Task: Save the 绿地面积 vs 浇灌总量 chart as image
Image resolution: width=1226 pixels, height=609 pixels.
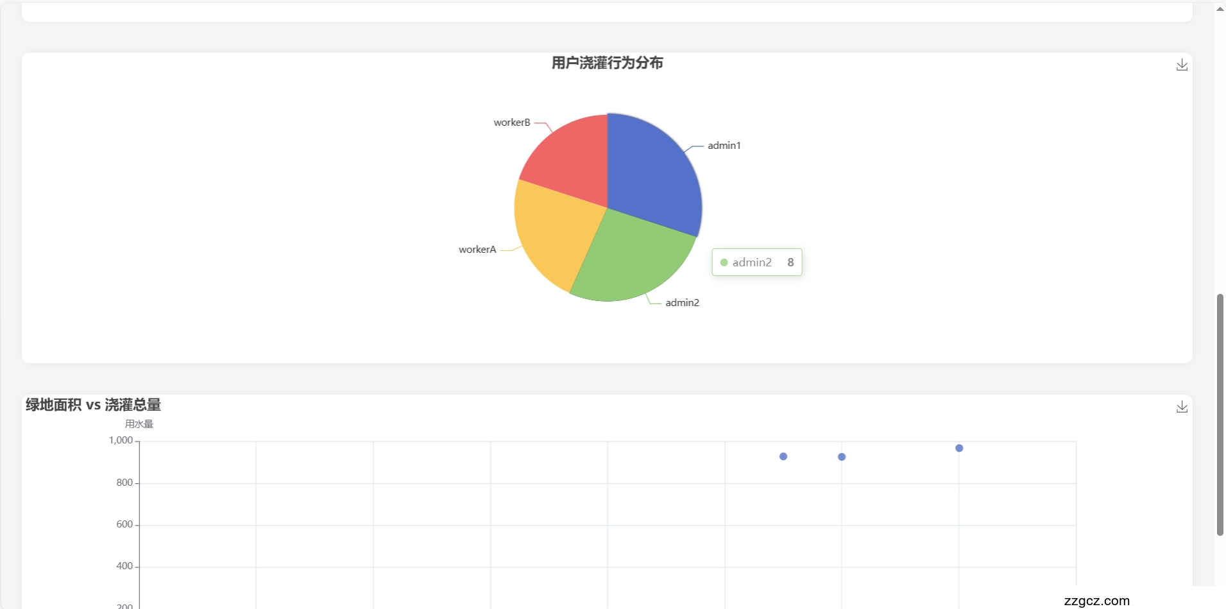Action: (x=1182, y=407)
